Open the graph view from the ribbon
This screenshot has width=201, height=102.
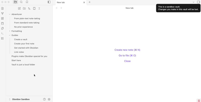coord(3,13)
